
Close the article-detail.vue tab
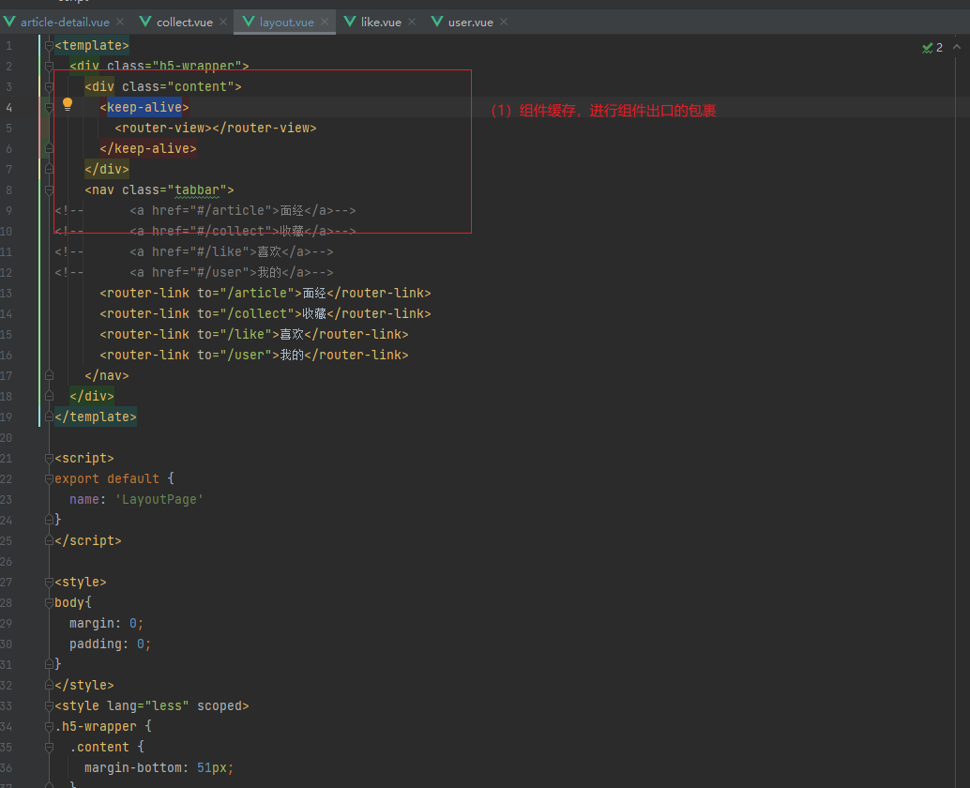[120, 22]
